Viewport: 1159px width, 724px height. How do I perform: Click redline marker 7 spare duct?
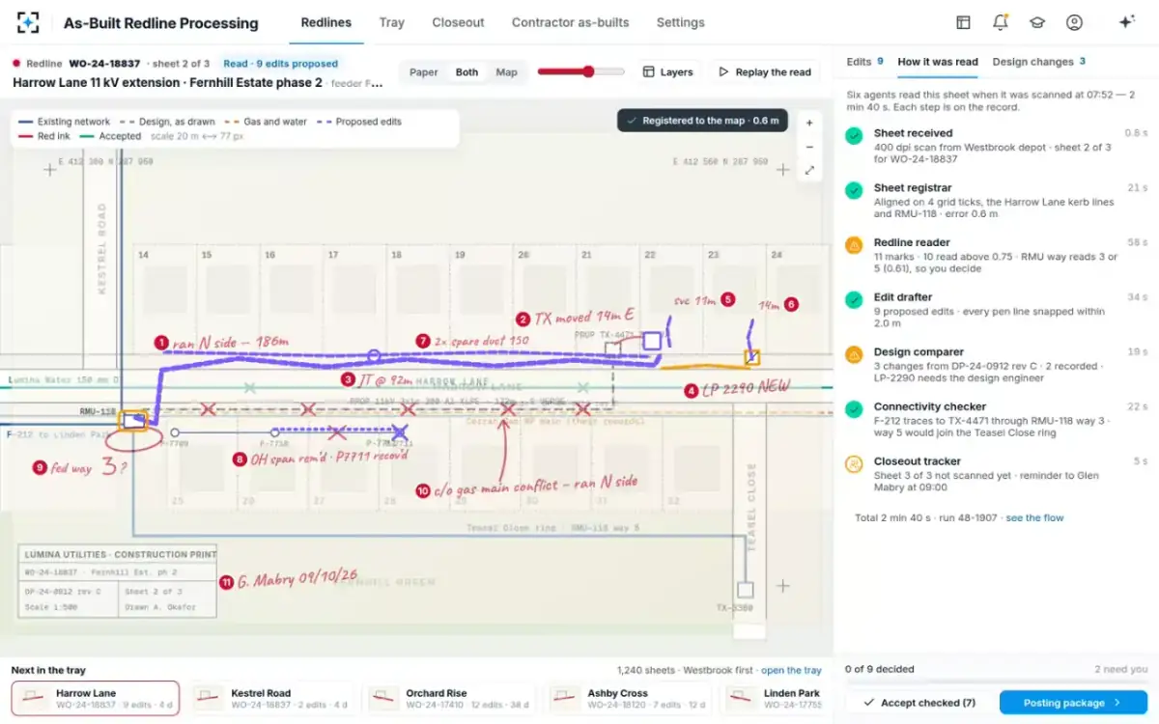point(422,341)
